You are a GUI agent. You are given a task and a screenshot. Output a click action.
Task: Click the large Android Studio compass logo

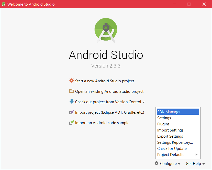tap(106, 31)
